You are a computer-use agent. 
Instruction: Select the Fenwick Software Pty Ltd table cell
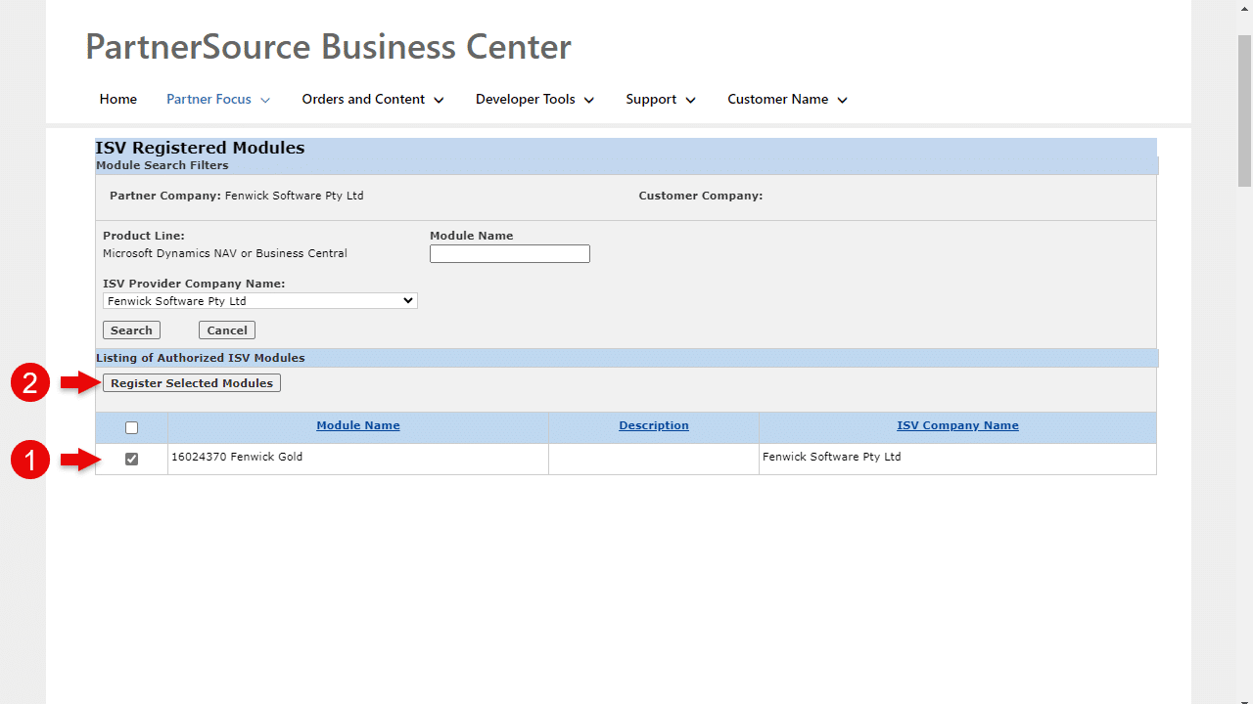(x=957, y=459)
